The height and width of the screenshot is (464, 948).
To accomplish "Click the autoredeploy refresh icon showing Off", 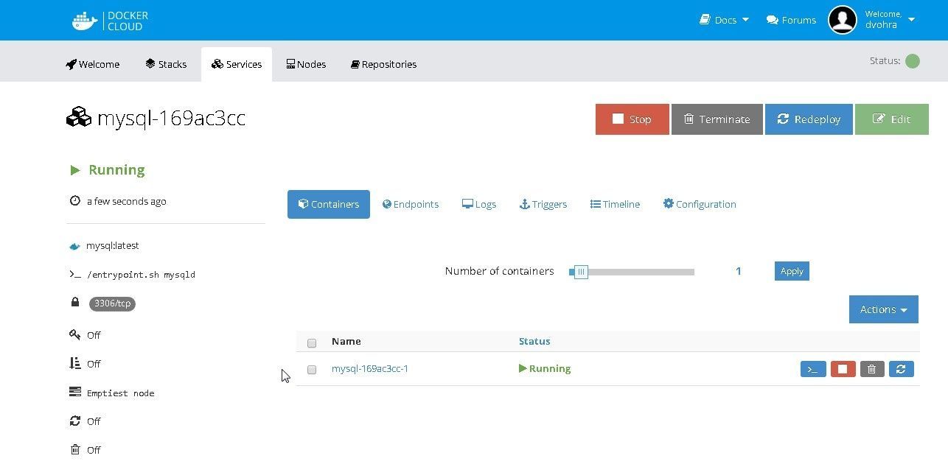I will tap(74, 421).
